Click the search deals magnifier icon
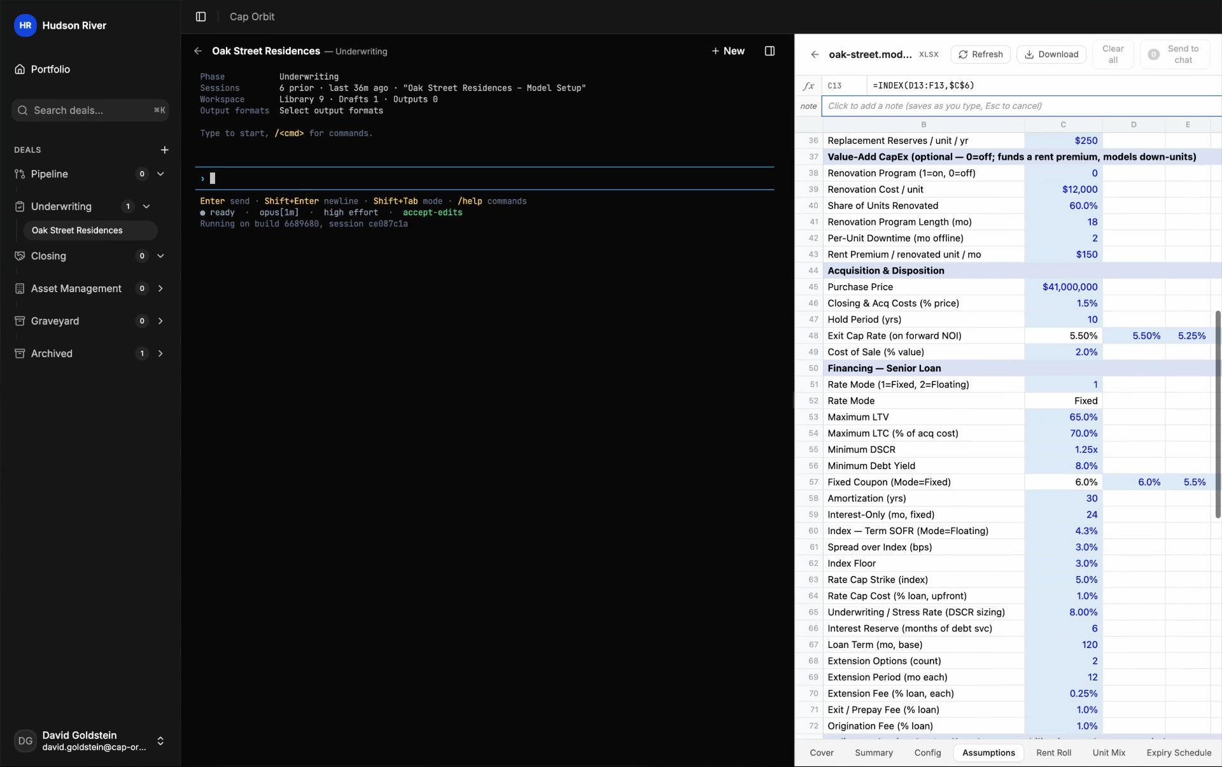Screen dimensions: 1222x767 (22, 110)
